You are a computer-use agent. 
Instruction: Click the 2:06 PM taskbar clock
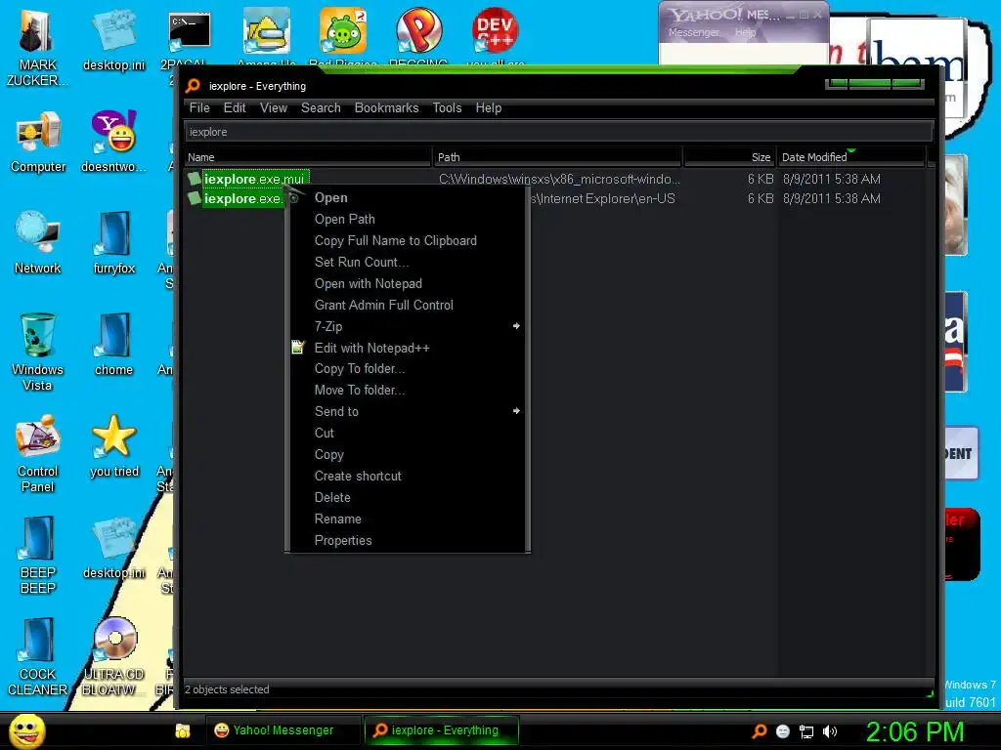914,731
